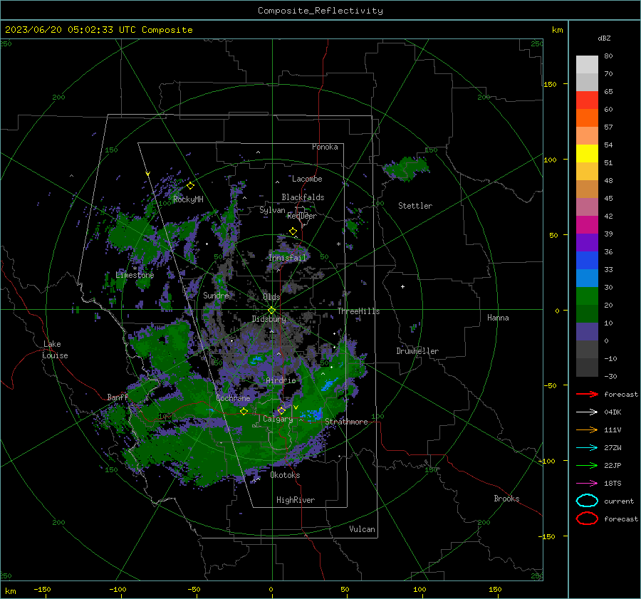Screen dimensions: 641x599
Task: Click the Strathmore city label
Action: [346, 422]
